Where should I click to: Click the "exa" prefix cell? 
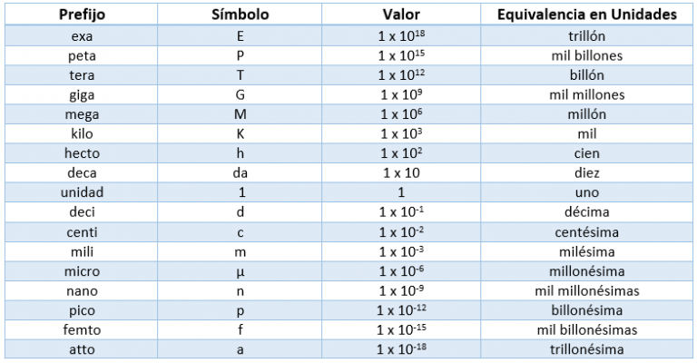pos(82,36)
